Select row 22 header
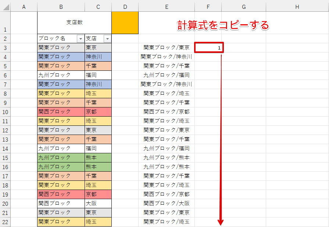The image size is (329, 227). (x=5, y=222)
